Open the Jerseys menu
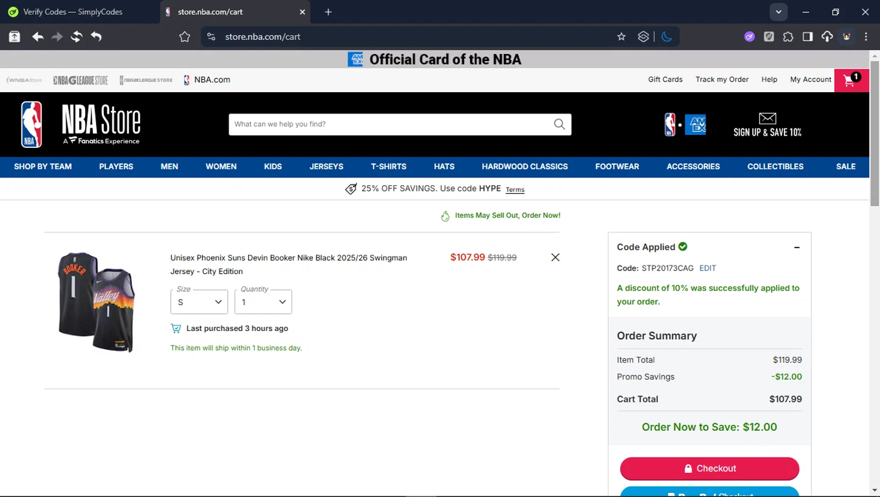The image size is (880, 497). [326, 167]
